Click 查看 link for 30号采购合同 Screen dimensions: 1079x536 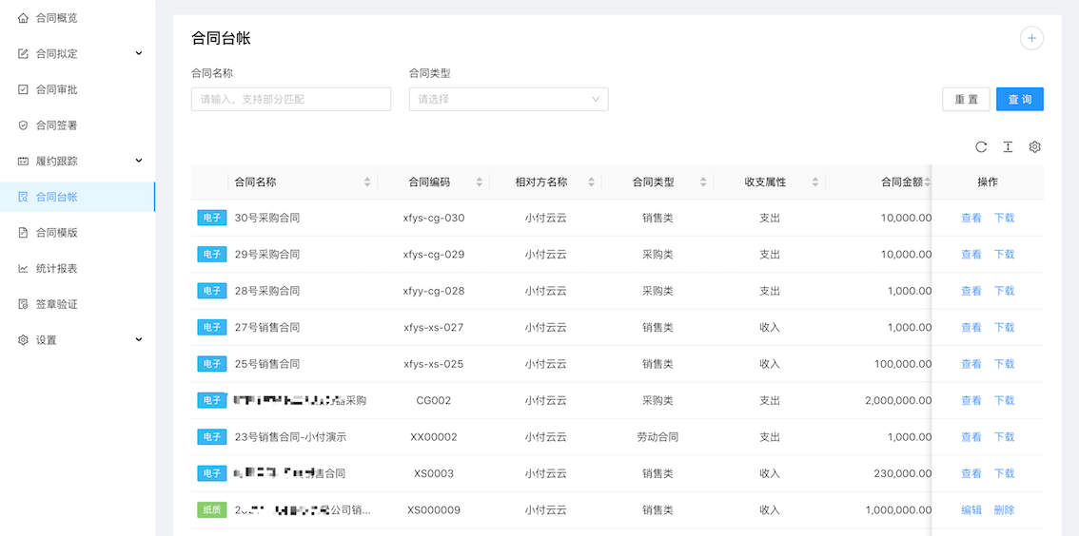click(x=971, y=218)
